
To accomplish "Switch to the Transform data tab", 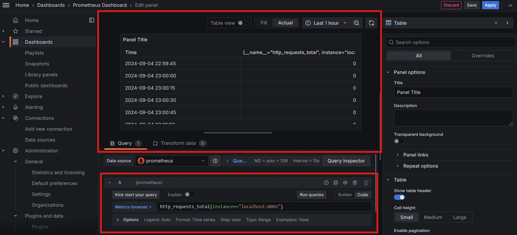I will [180, 143].
